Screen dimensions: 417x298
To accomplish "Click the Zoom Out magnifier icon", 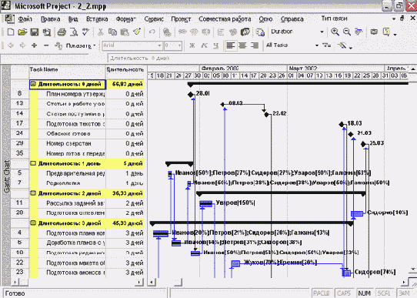I will tap(346, 32).
